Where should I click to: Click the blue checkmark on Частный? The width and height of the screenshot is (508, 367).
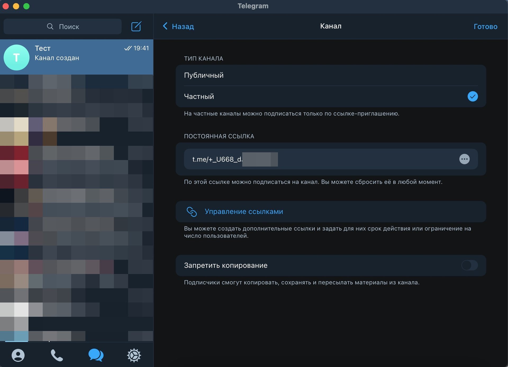tap(473, 96)
